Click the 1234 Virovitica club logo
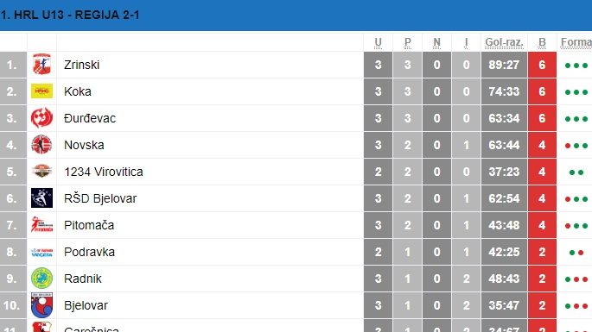592x332 pixels. click(x=41, y=172)
